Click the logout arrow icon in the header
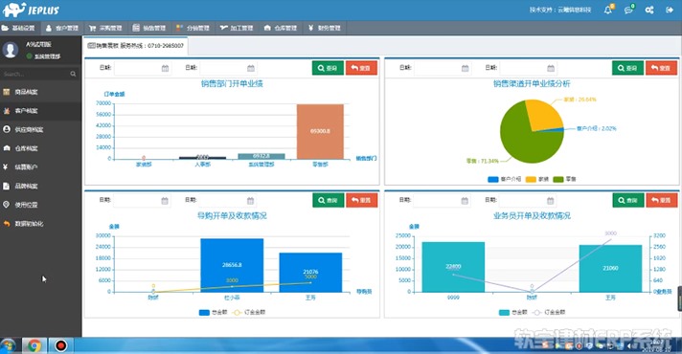This screenshot has height=354, width=682. (x=670, y=10)
